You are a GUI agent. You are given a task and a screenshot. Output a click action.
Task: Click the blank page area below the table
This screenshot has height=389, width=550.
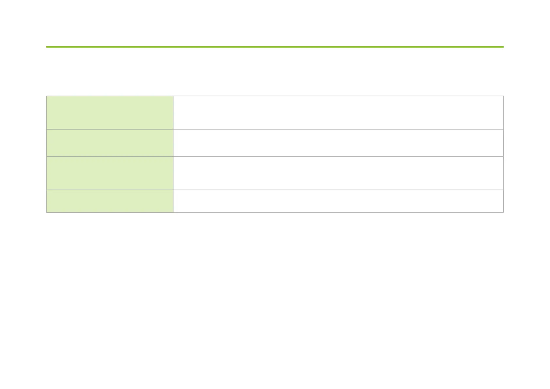tap(275, 300)
